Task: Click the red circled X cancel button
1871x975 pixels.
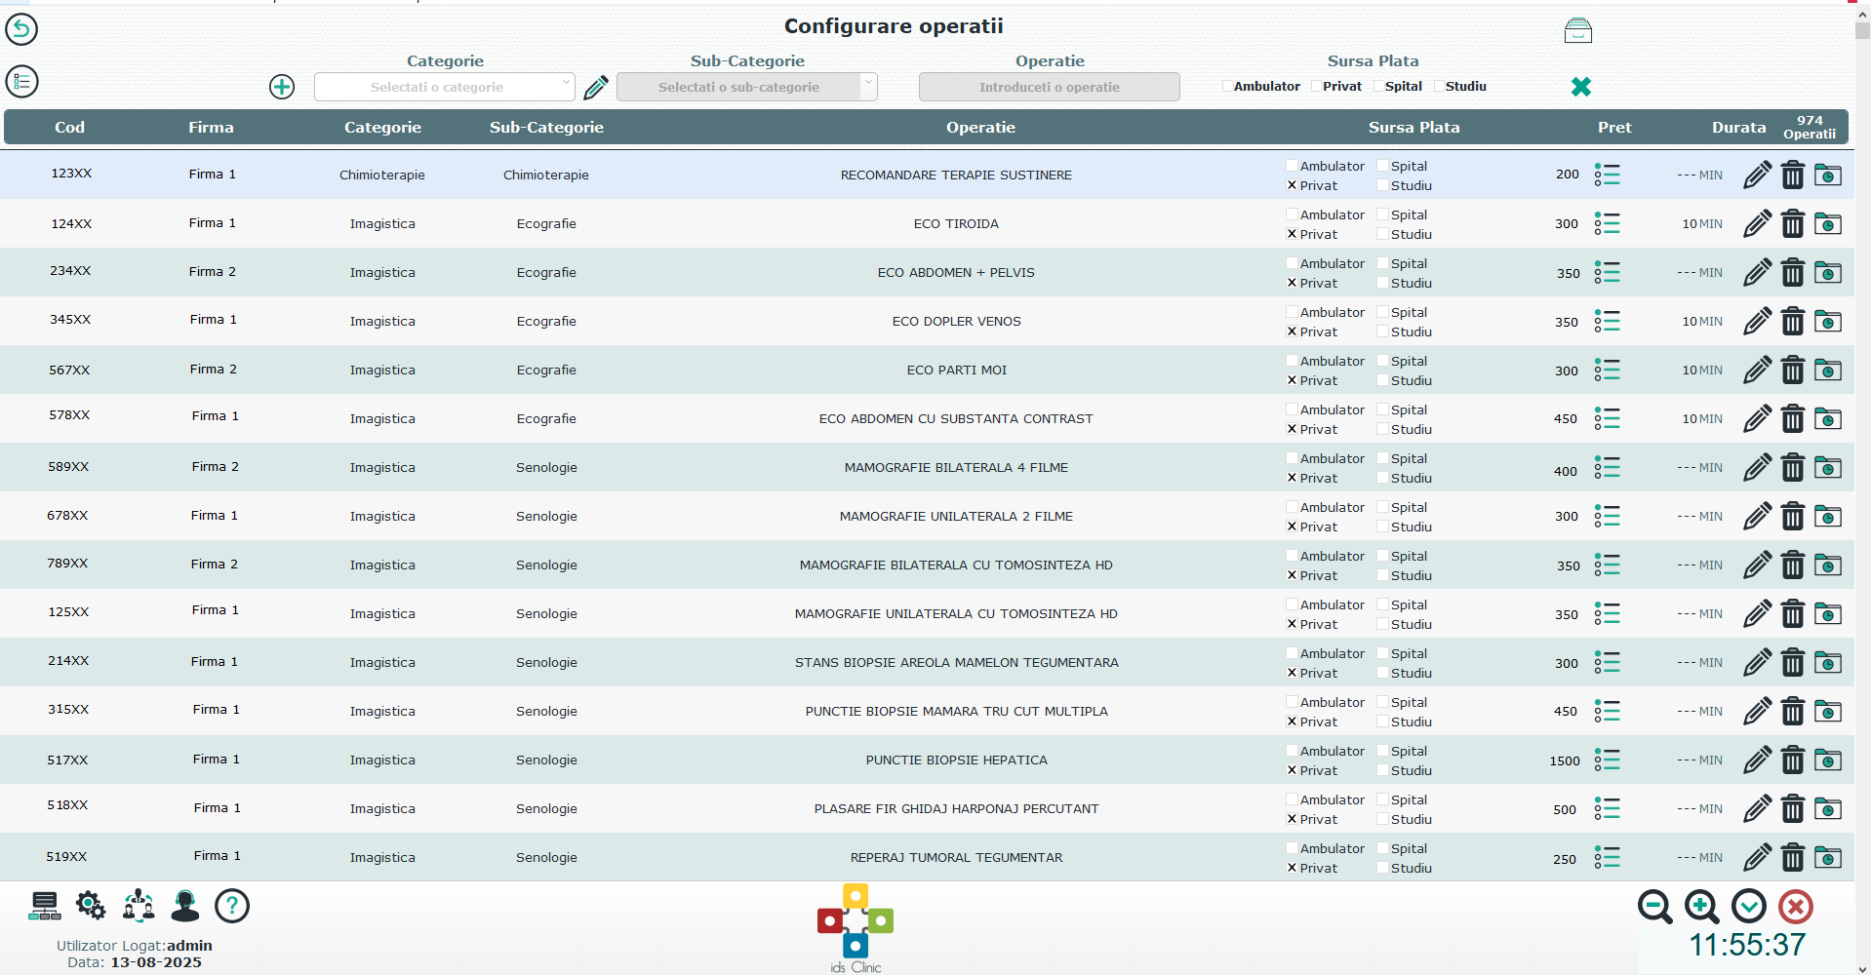Action: pyautogui.click(x=1796, y=907)
